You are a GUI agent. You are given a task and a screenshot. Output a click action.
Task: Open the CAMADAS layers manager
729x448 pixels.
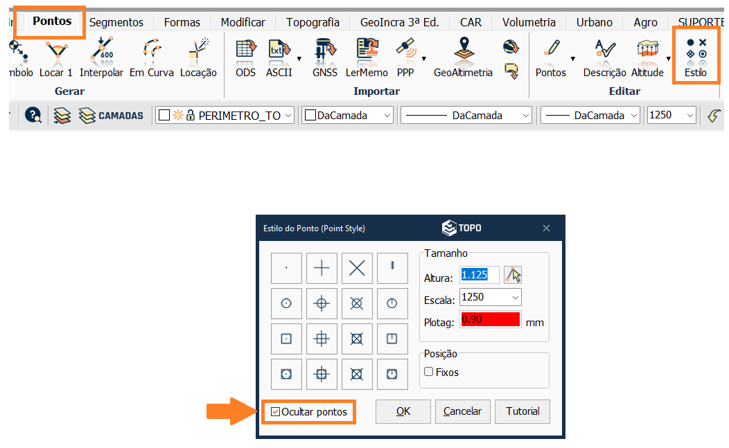pyautogui.click(x=111, y=116)
